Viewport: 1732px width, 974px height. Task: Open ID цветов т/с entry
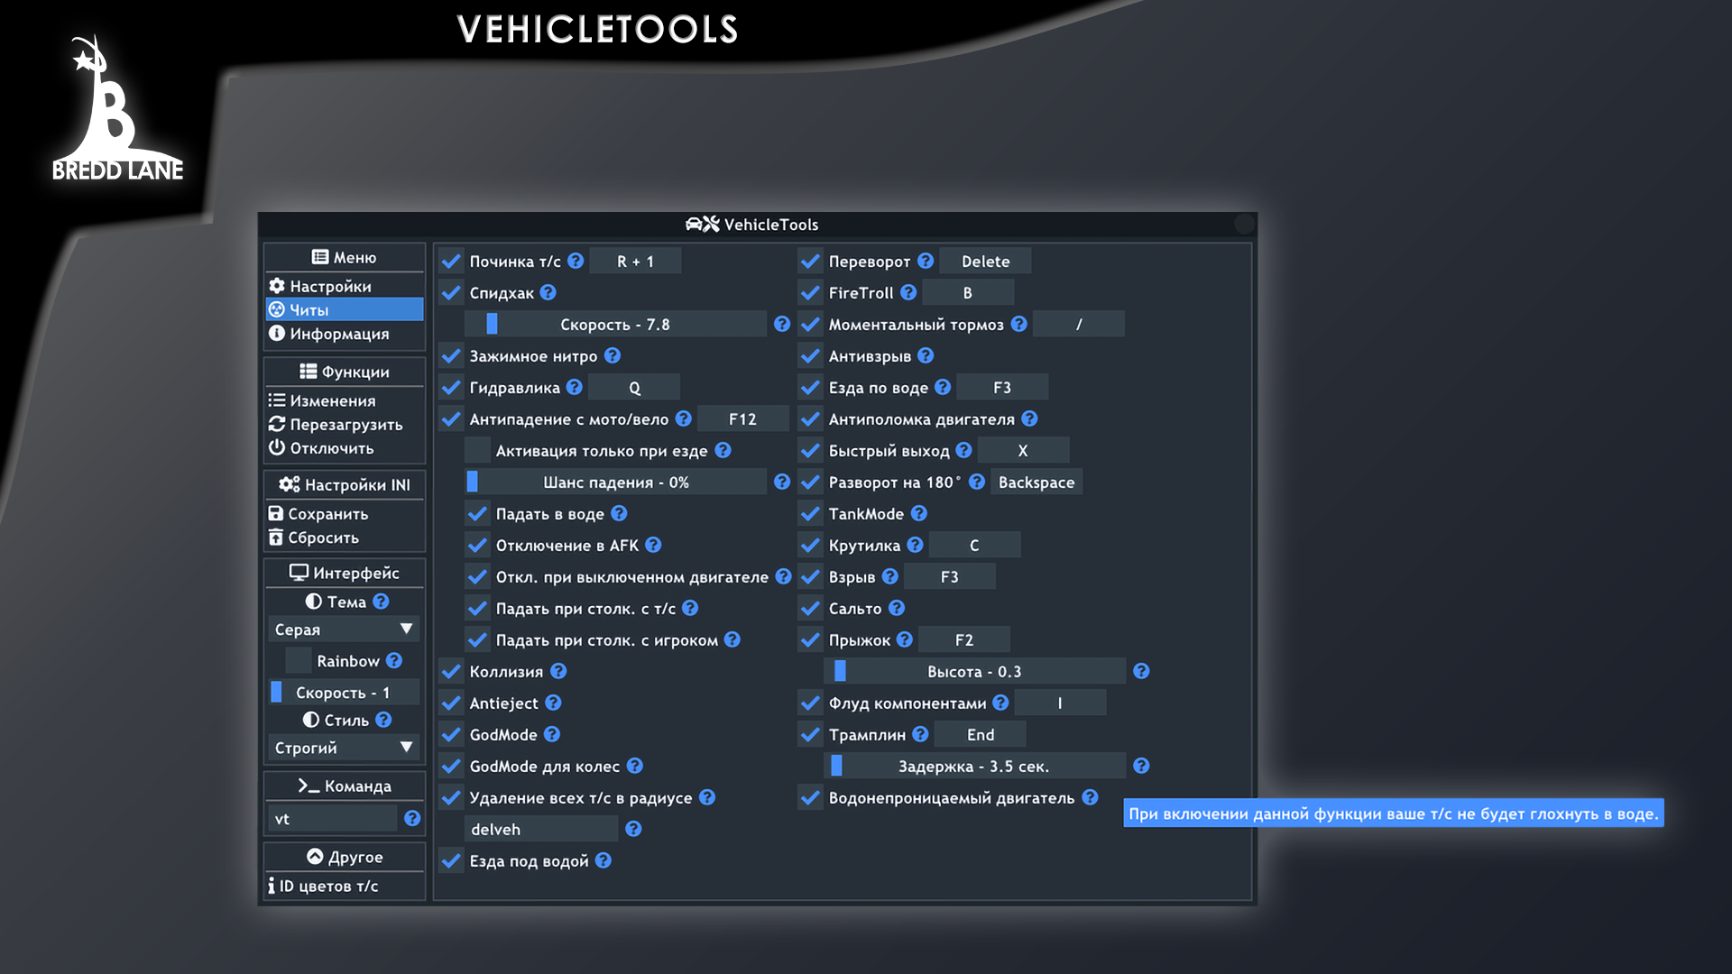click(344, 886)
